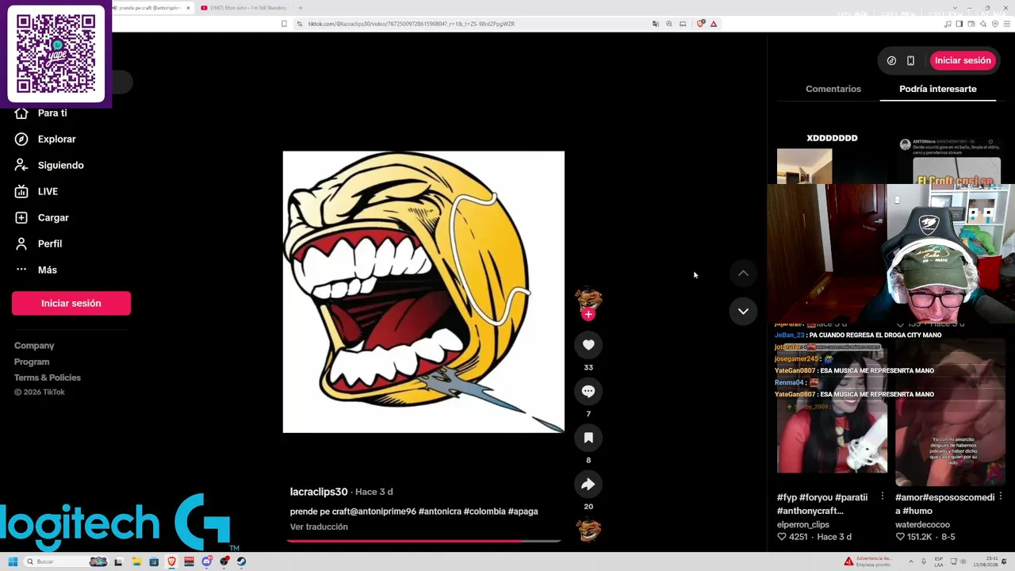Image resolution: width=1015 pixels, height=571 pixels.
Task: Open lacraclips30 profile from username
Action: (319, 492)
